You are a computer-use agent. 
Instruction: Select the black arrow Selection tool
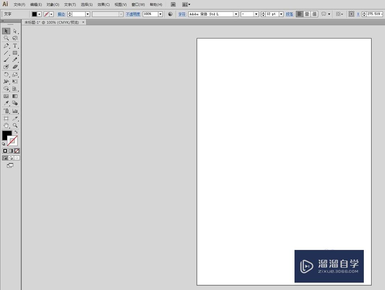6,31
